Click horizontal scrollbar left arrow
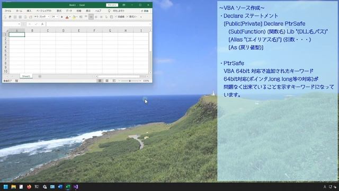Screen dimensions: 339x191 [96, 76]
